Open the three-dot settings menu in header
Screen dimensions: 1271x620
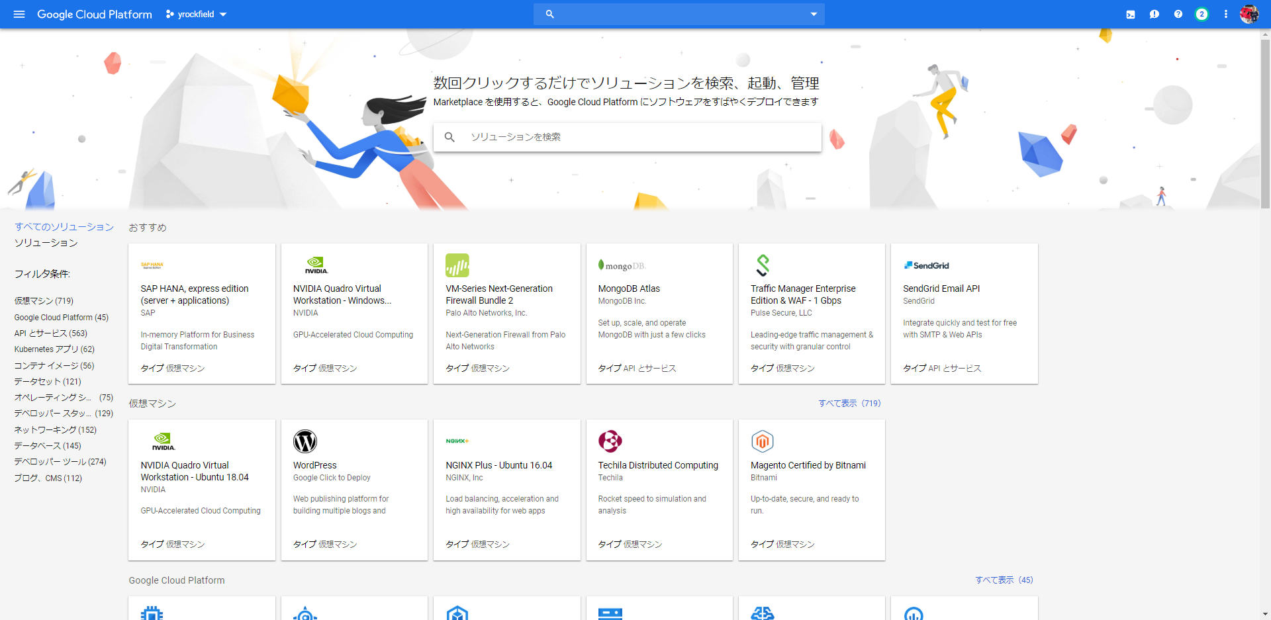point(1226,14)
